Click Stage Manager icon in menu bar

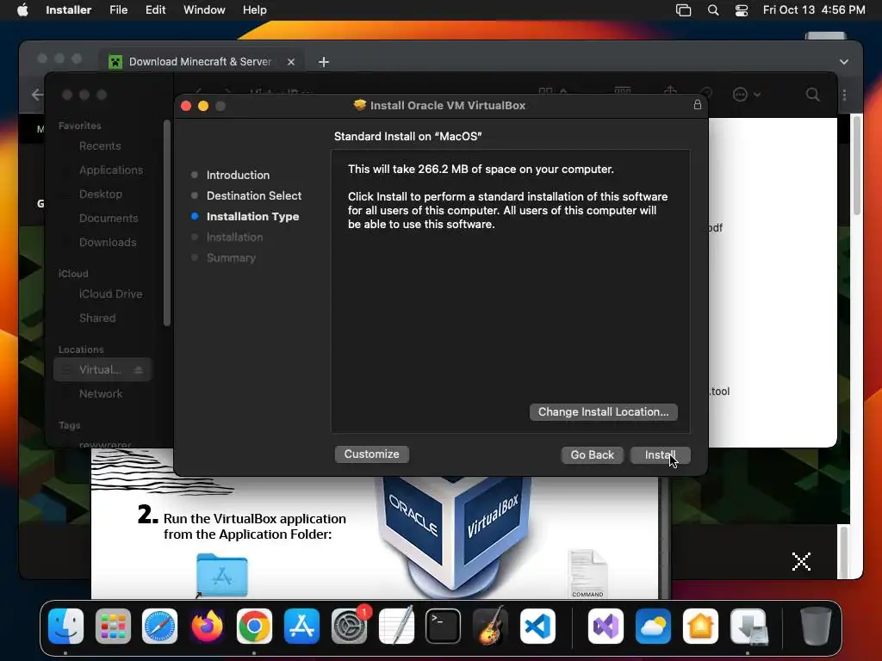(x=683, y=10)
